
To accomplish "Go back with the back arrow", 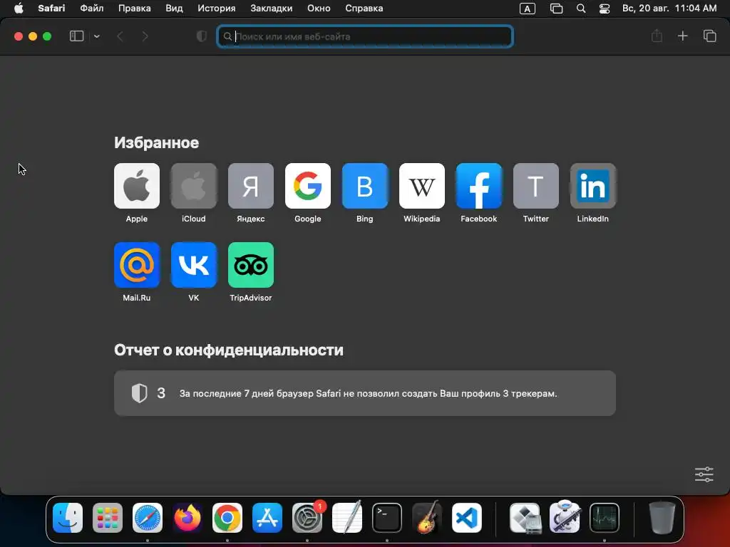I will pyautogui.click(x=120, y=36).
